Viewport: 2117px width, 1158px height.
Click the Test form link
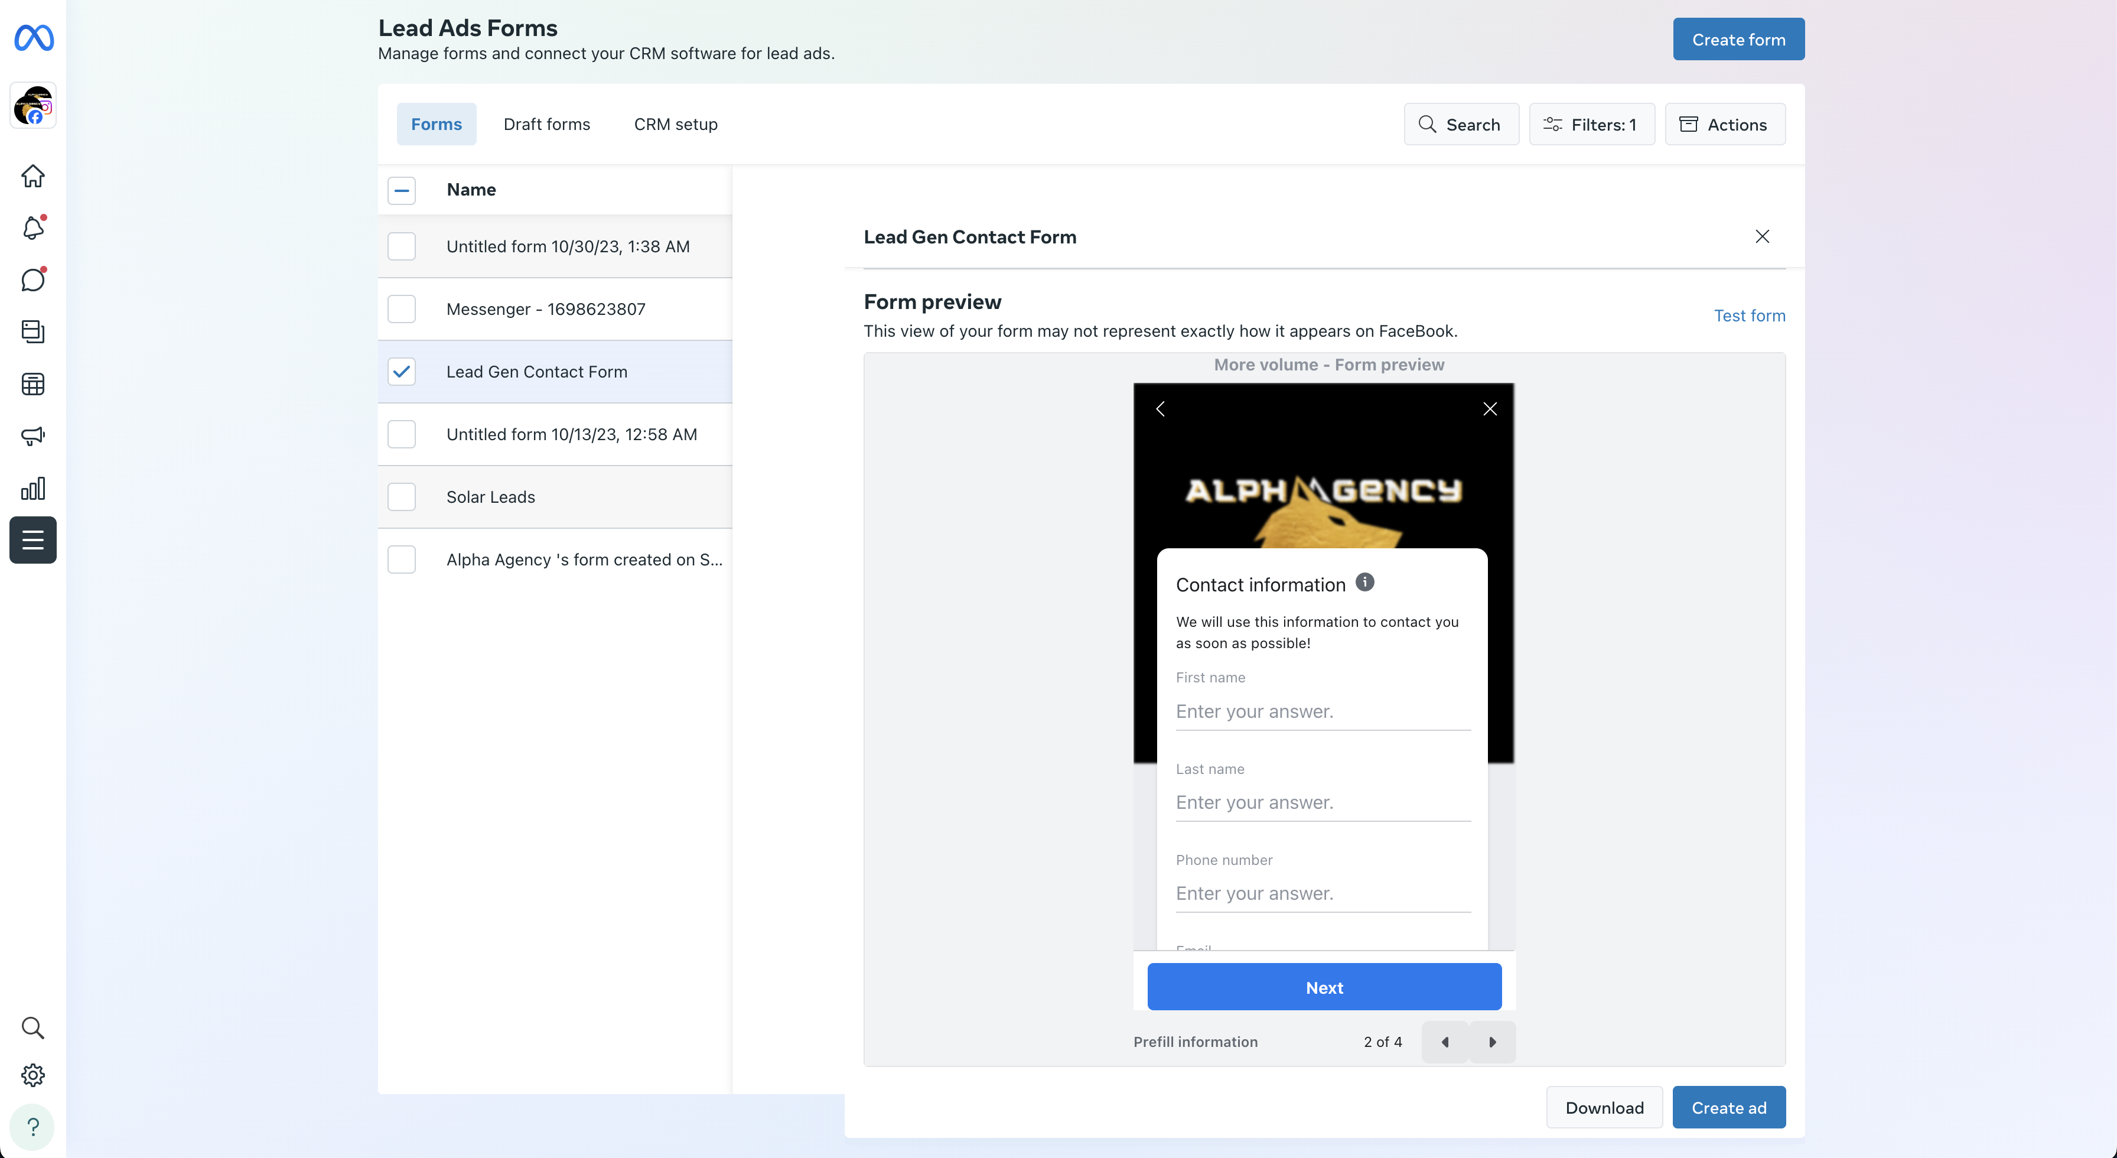[1749, 315]
